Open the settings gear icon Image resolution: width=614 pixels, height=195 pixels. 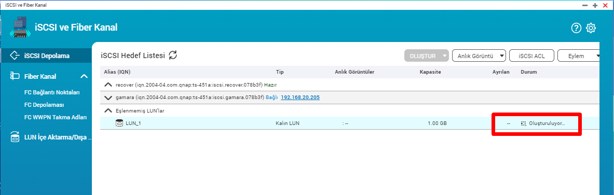pyautogui.click(x=591, y=28)
